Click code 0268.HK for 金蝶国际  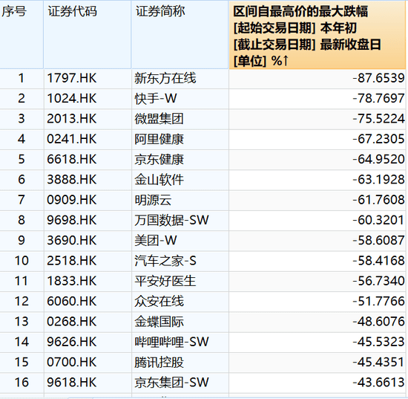88,322
